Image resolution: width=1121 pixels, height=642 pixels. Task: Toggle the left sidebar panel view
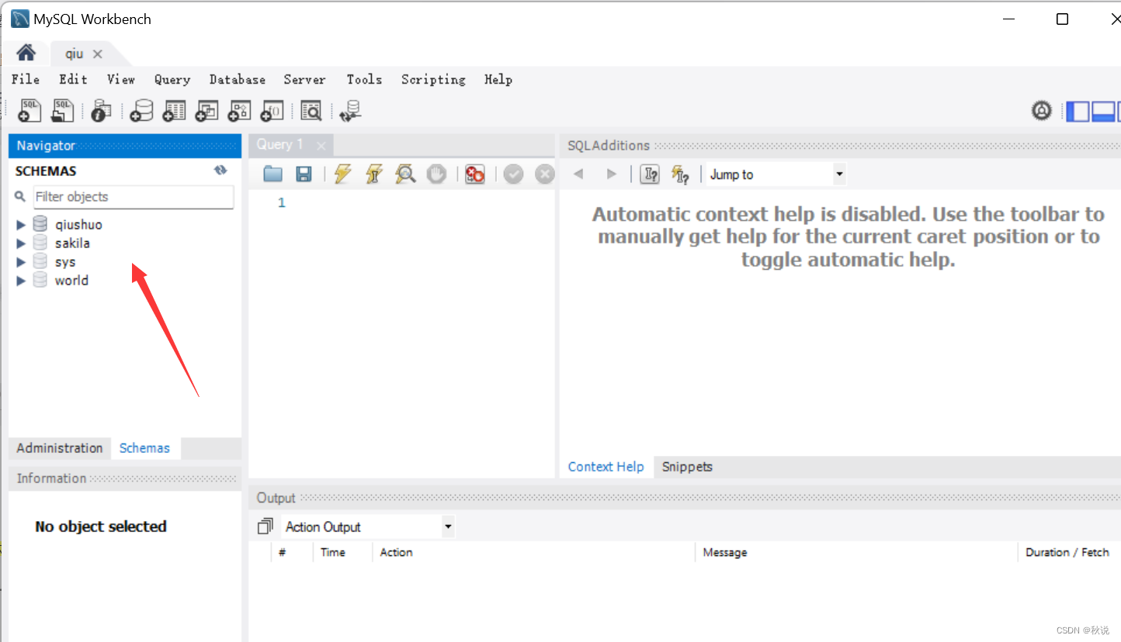(1078, 112)
